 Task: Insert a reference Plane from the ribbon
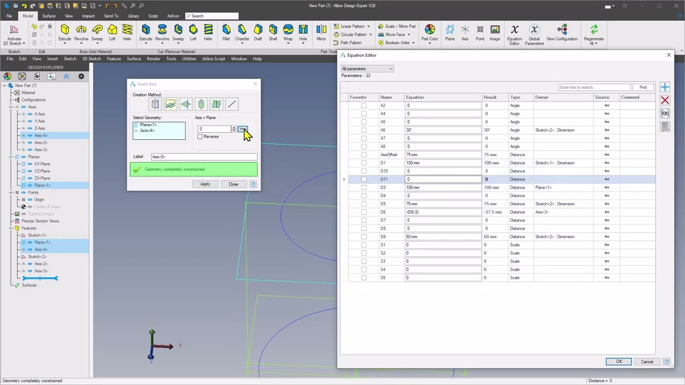(x=450, y=32)
